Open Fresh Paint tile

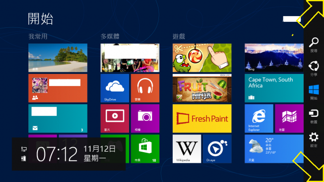pos(202,118)
